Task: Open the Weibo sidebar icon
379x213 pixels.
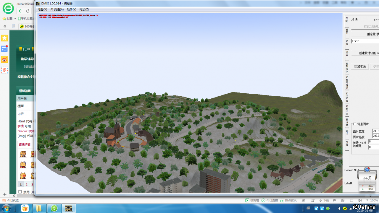Action: coord(4,59)
